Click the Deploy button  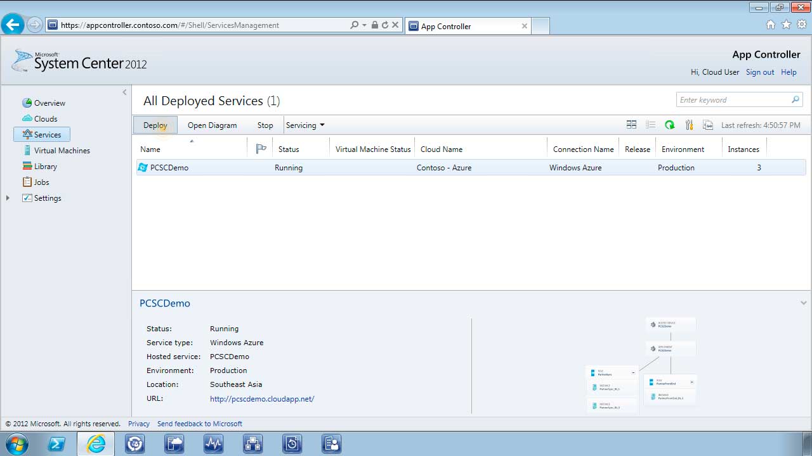point(155,125)
